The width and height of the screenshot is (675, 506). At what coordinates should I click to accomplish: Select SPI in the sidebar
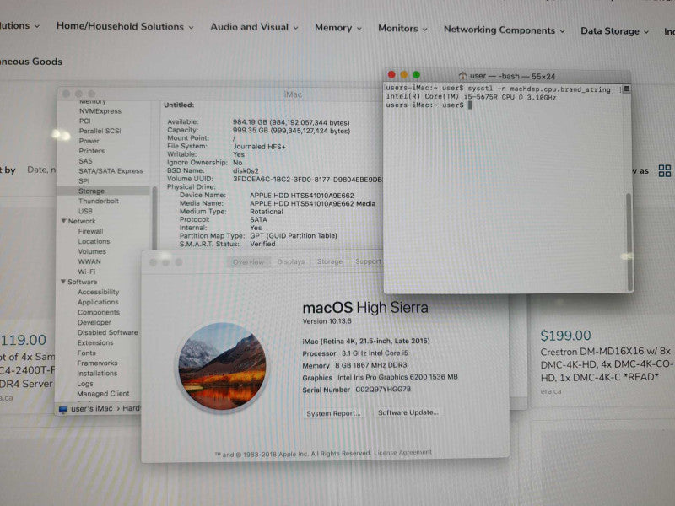(84, 180)
